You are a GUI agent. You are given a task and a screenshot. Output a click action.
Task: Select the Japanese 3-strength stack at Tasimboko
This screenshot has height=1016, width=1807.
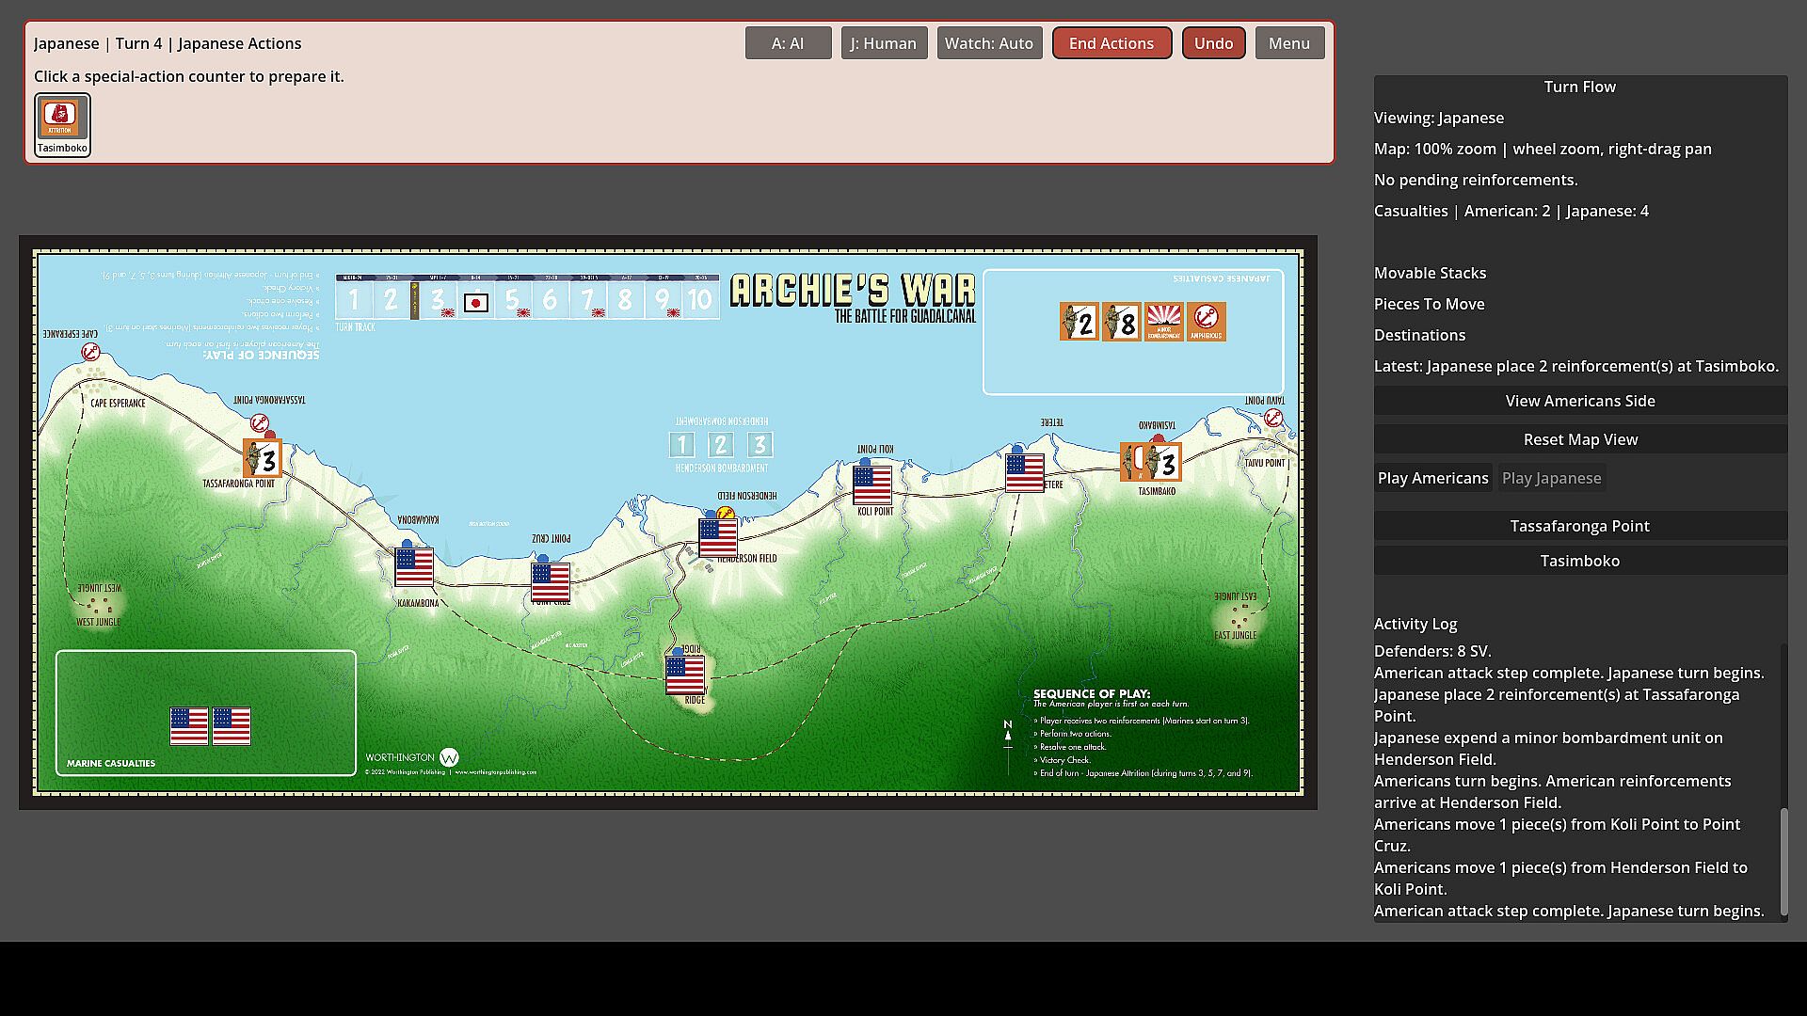[x=1162, y=462]
